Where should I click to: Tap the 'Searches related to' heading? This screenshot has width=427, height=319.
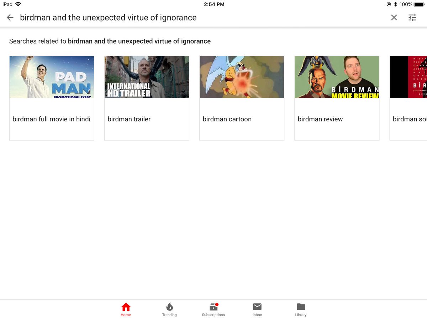(110, 41)
